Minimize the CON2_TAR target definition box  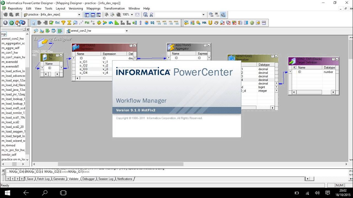337,59
